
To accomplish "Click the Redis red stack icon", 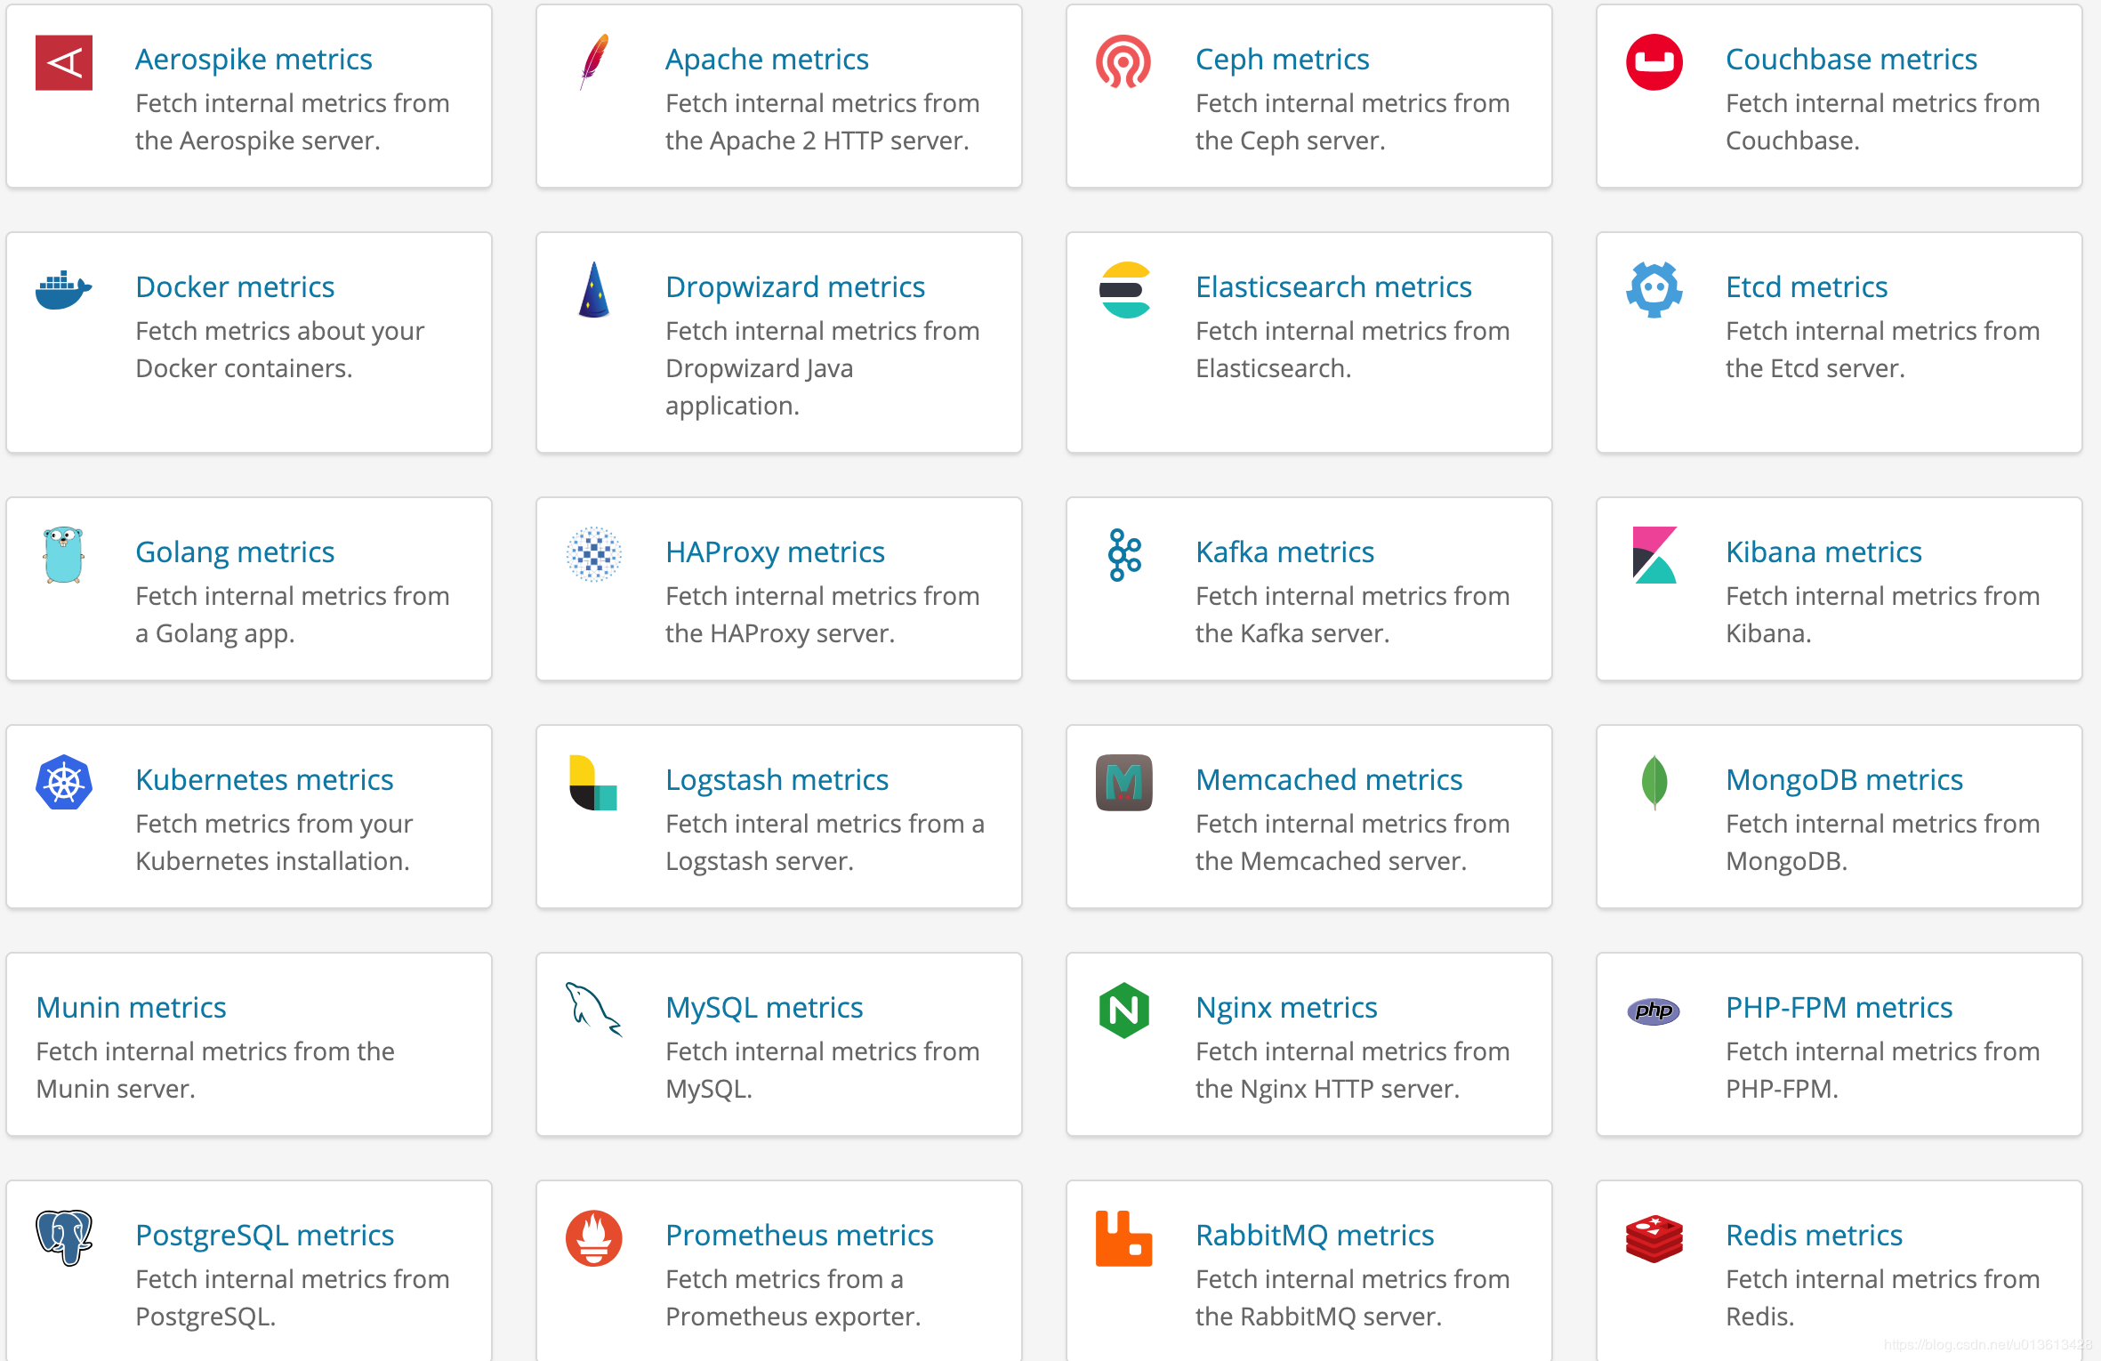I will coord(1654,1238).
